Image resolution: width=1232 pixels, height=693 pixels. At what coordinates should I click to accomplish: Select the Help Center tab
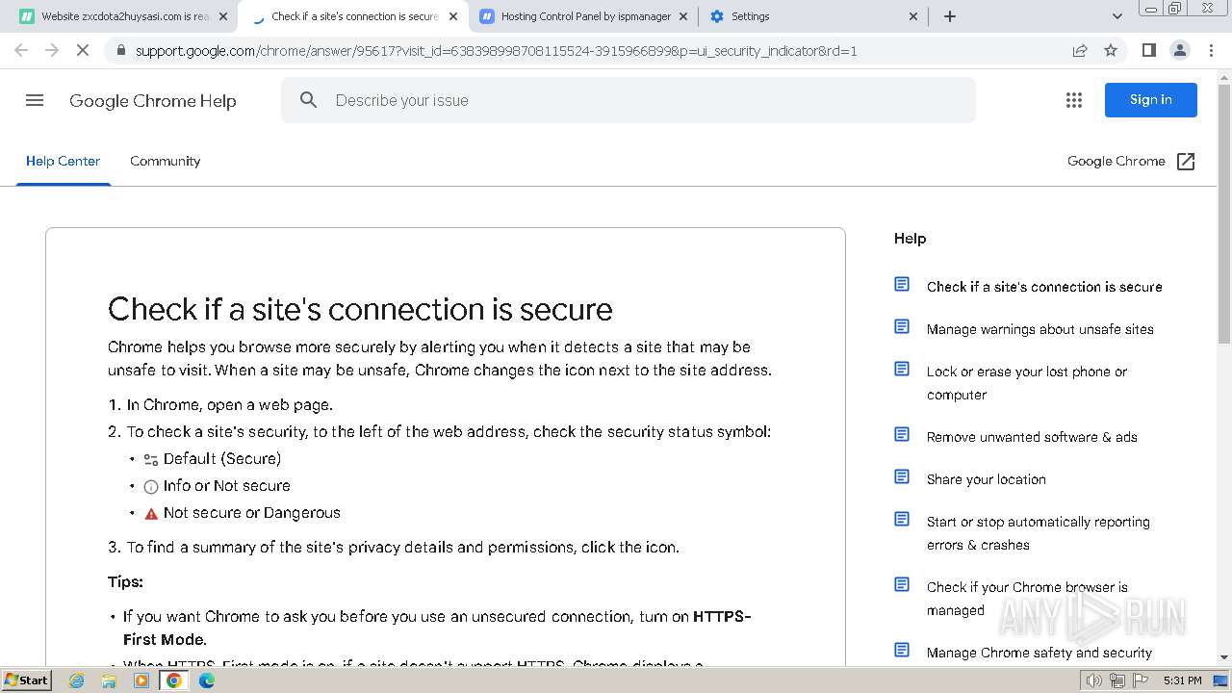click(64, 161)
